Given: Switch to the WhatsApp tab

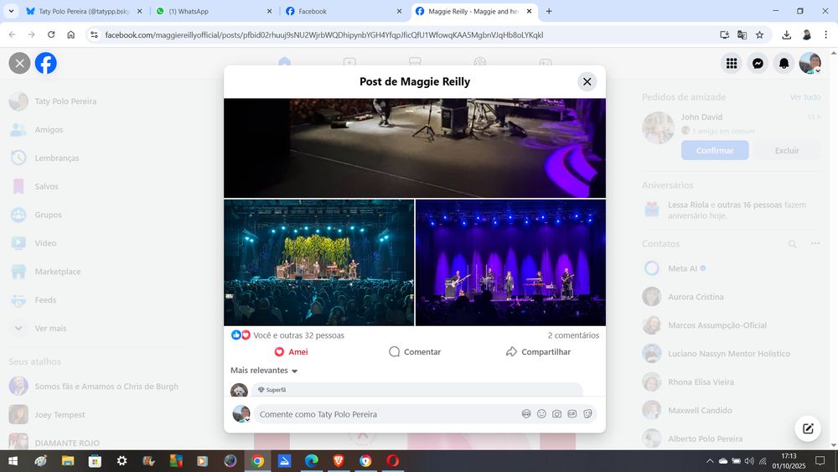Looking at the screenshot, I should click(214, 11).
